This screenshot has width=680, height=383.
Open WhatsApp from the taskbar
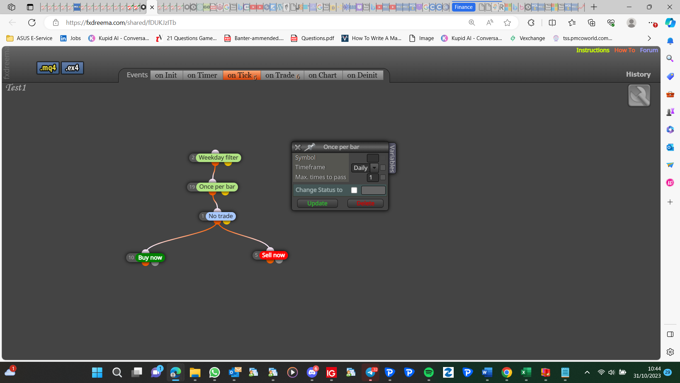point(214,372)
